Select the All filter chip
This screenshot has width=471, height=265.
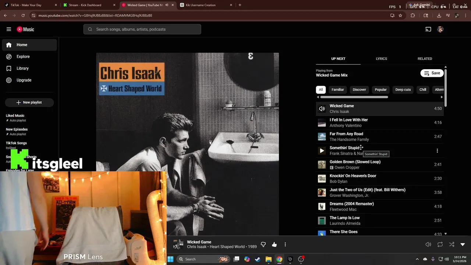click(321, 89)
